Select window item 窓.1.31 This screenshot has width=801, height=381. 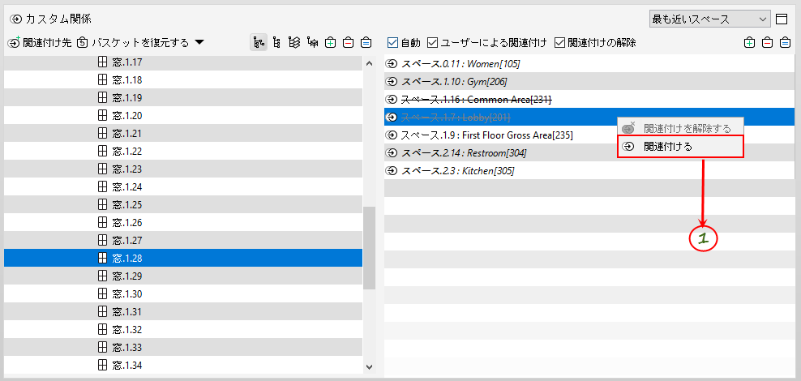183,311
